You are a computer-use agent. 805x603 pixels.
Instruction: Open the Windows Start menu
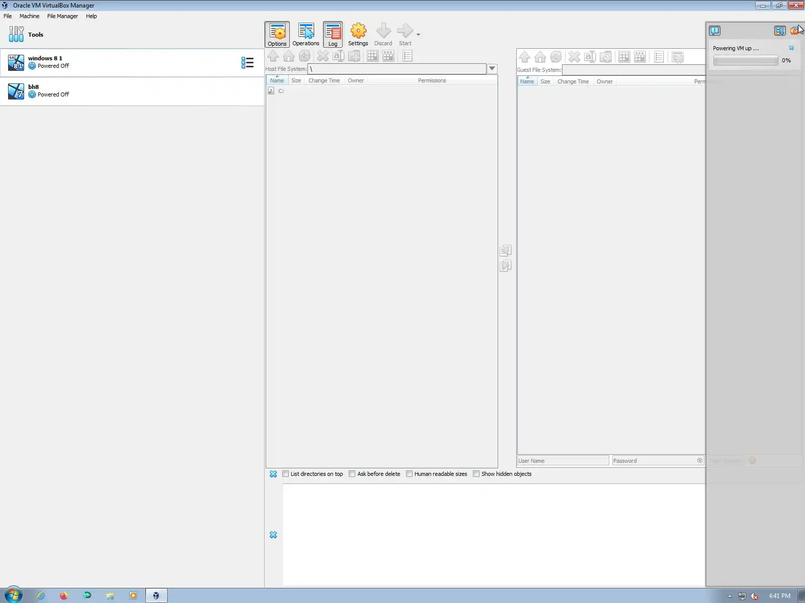pyautogui.click(x=13, y=595)
